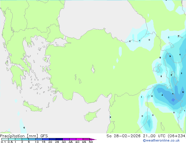Click the 45–50 mm legend color swatch
The image size is (186, 143).
pos(86,139)
